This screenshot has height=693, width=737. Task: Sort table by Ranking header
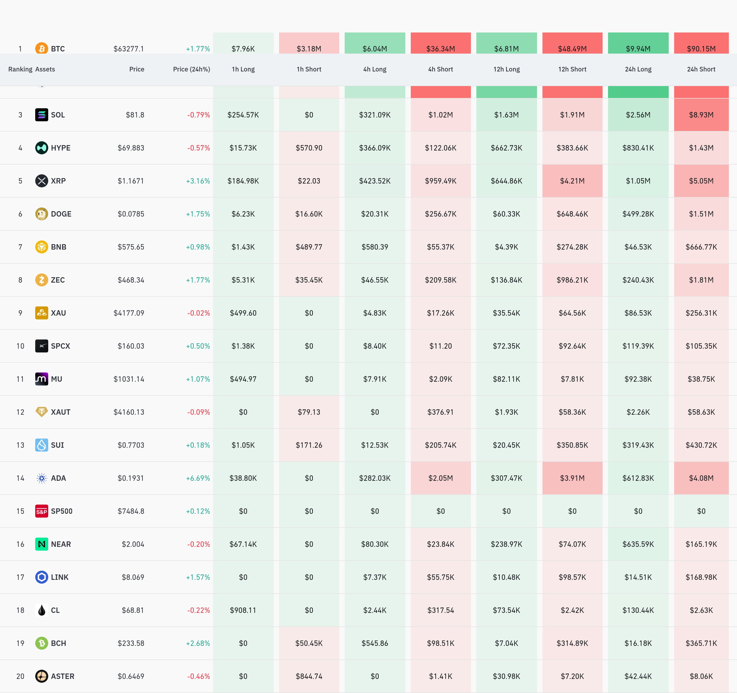20,69
